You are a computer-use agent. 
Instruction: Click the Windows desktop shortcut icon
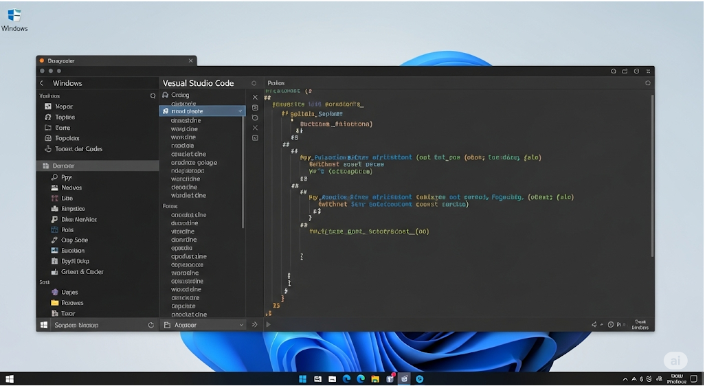[x=14, y=15]
